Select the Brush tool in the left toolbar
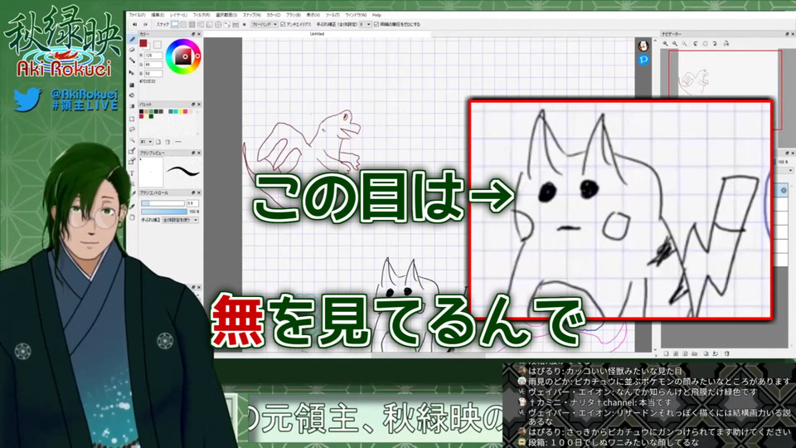The height and width of the screenshot is (448, 796). tap(132, 39)
